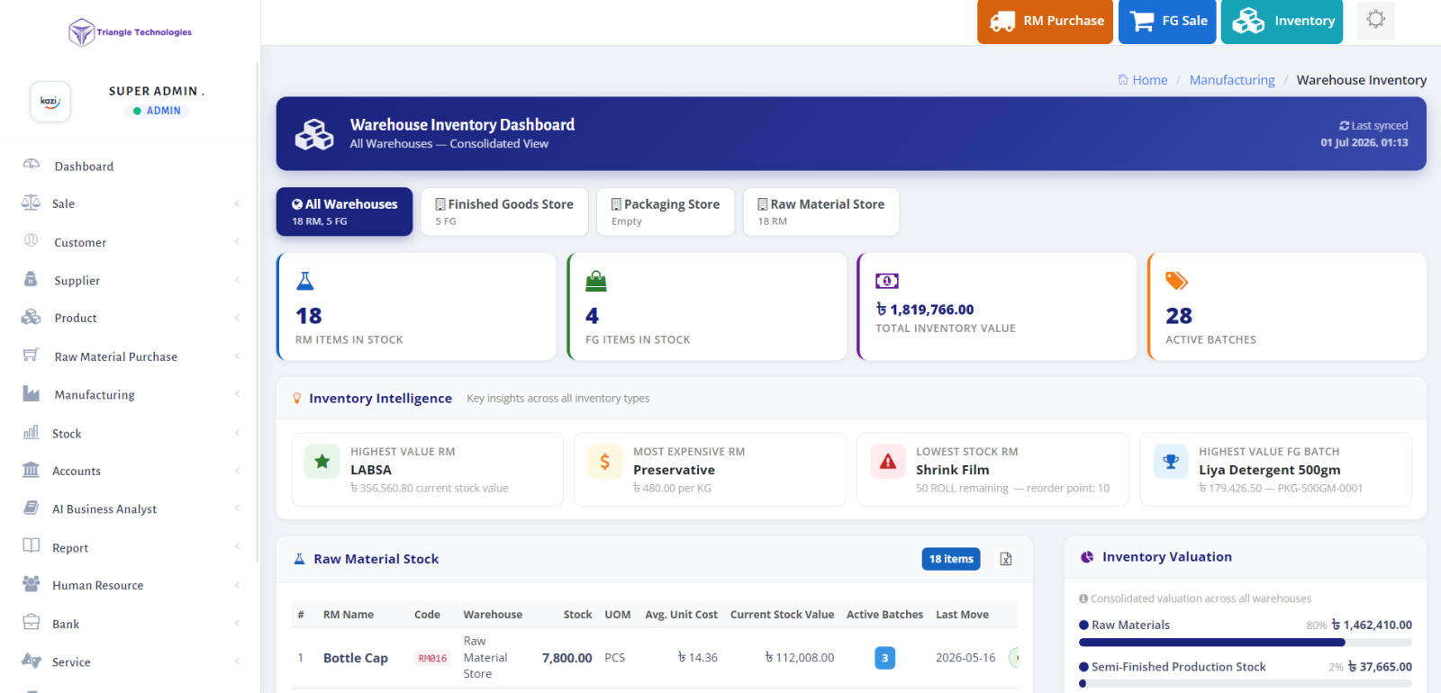Viewport: 1441px width, 693px height.
Task: Click the Accounts sidebar icon
Action: coord(32,470)
